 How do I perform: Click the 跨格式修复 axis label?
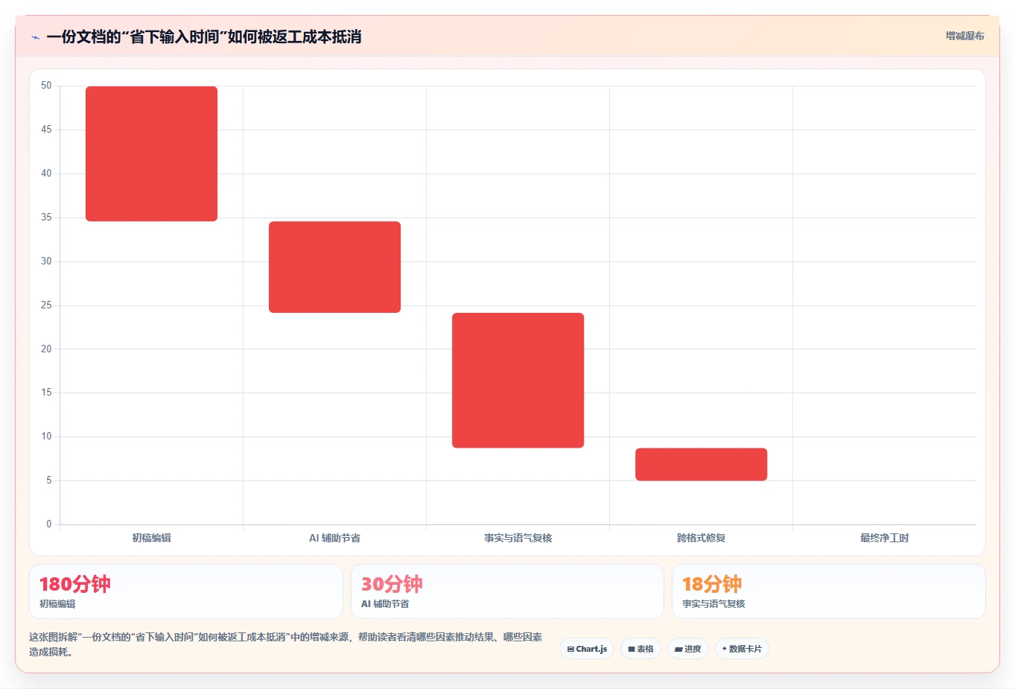click(x=701, y=538)
